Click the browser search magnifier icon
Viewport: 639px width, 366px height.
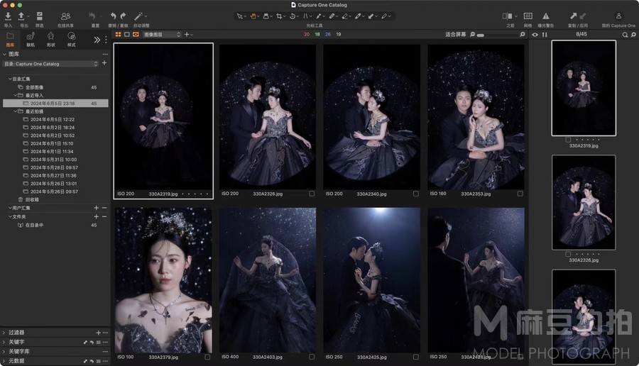(625, 35)
